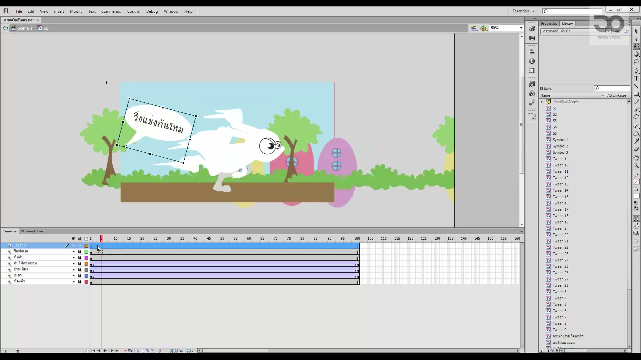Select the Text tool in the tools panel
This screenshot has height=360, width=641.
point(636,78)
